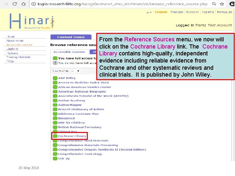Click the Hinari Research for Health logo
This screenshot has height=176, width=235.
click(32, 21)
